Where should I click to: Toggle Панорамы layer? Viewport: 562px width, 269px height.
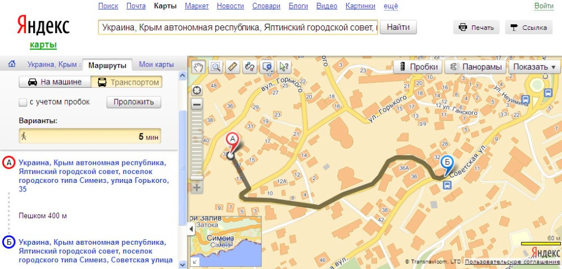click(475, 67)
